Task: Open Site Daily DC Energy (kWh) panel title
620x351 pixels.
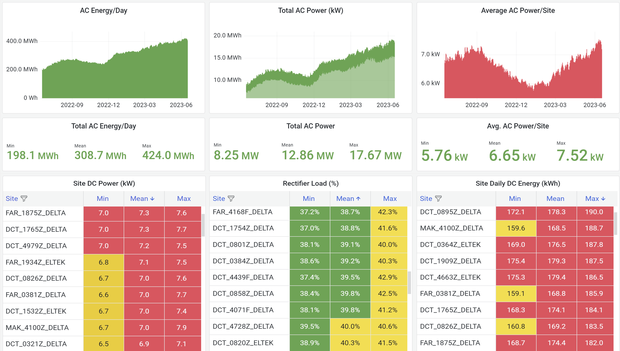Action: pos(518,183)
